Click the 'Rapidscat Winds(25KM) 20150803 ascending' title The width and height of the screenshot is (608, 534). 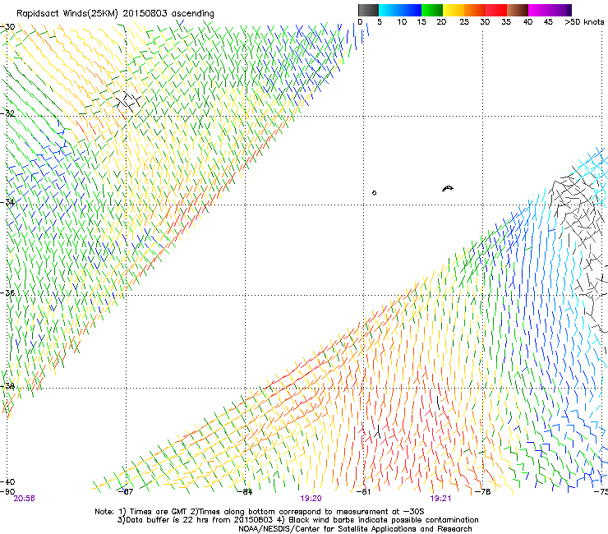point(115,14)
